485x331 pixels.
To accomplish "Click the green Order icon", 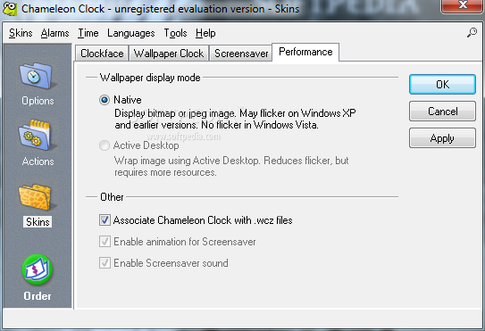I will (x=38, y=269).
